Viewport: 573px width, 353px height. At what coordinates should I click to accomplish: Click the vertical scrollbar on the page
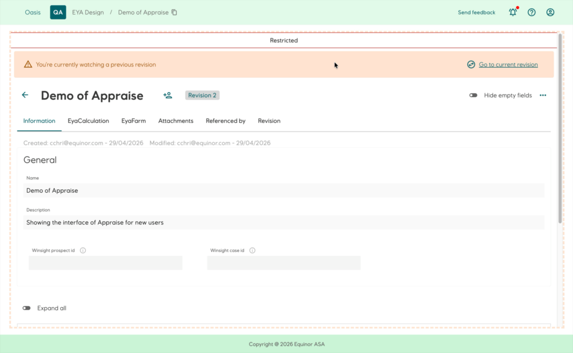(x=560, y=128)
